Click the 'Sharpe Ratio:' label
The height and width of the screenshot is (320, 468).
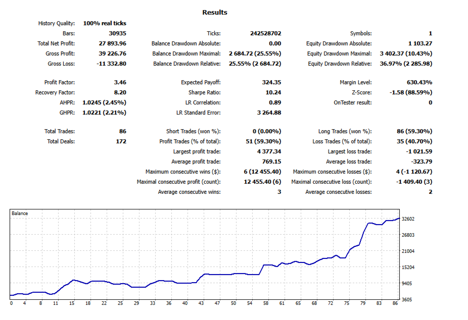pos(205,92)
